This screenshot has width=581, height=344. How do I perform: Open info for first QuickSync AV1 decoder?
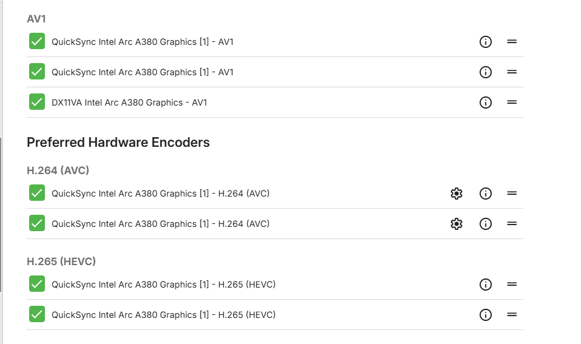click(486, 42)
